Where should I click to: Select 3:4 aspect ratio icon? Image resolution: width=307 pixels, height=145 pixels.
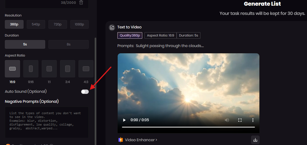pos(68,69)
